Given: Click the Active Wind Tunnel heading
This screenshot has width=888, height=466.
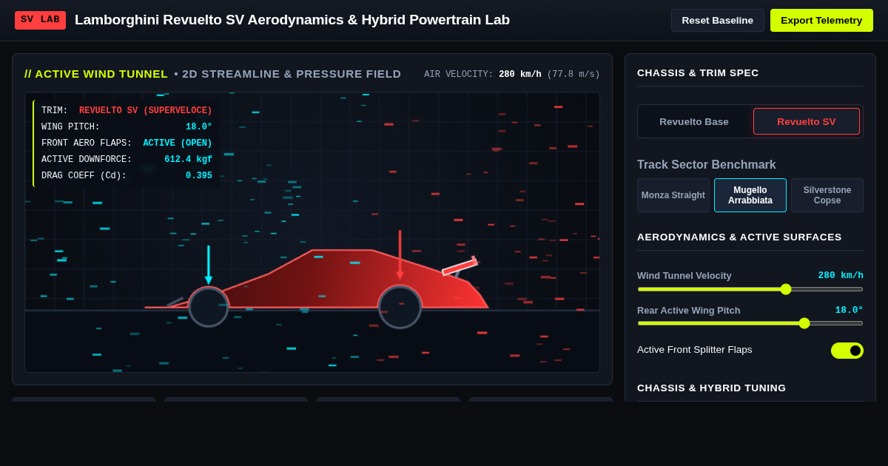Looking at the screenshot, I should [96, 74].
